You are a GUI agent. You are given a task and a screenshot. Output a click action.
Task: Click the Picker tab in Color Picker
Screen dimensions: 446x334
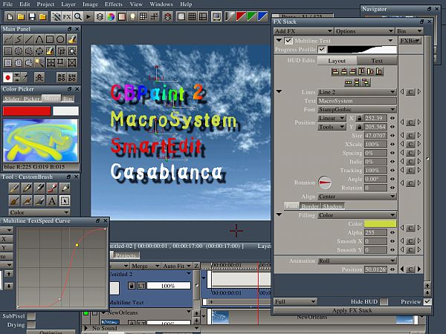31,99
